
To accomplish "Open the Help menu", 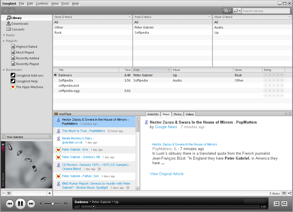I will pyautogui.click(x=75, y=3).
